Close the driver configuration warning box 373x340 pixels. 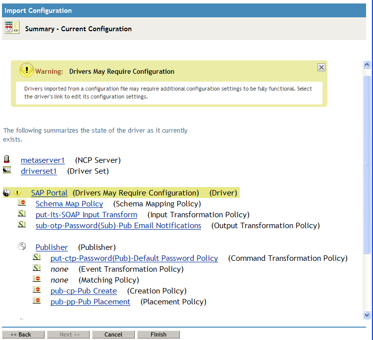click(321, 67)
